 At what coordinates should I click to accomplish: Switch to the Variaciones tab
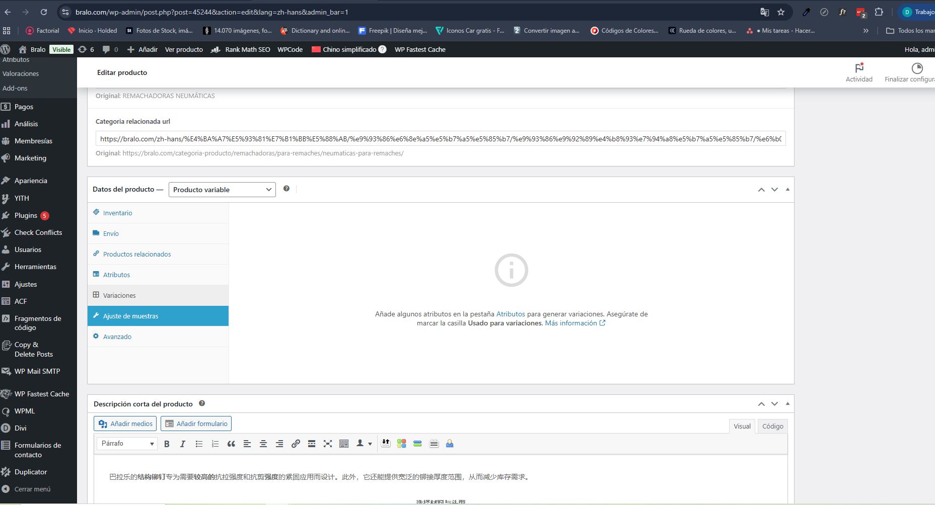point(158,295)
